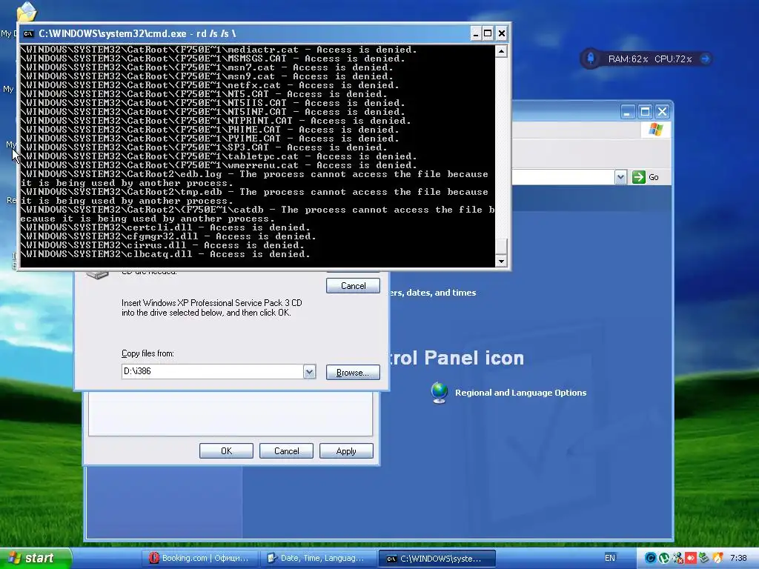This screenshot has height=569, width=759.
Task: Open the Copy files from dropdown arrow
Action: coord(309,372)
